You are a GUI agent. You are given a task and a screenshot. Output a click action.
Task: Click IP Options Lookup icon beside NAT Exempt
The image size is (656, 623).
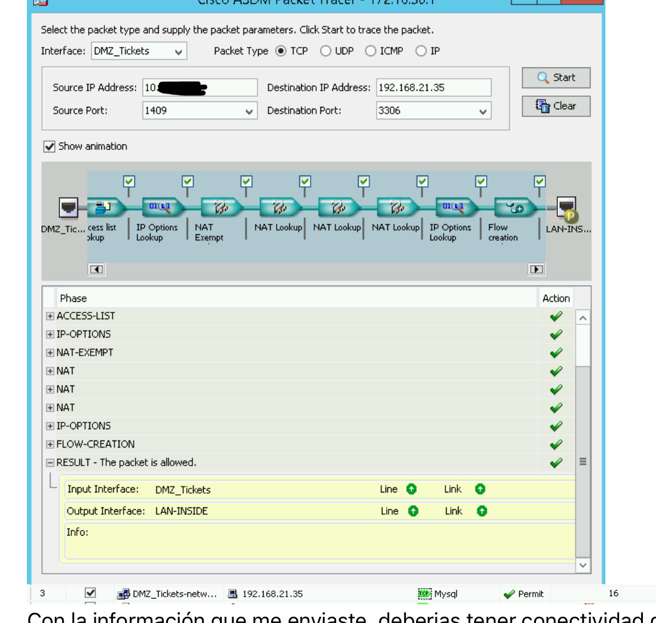(x=162, y=207)
